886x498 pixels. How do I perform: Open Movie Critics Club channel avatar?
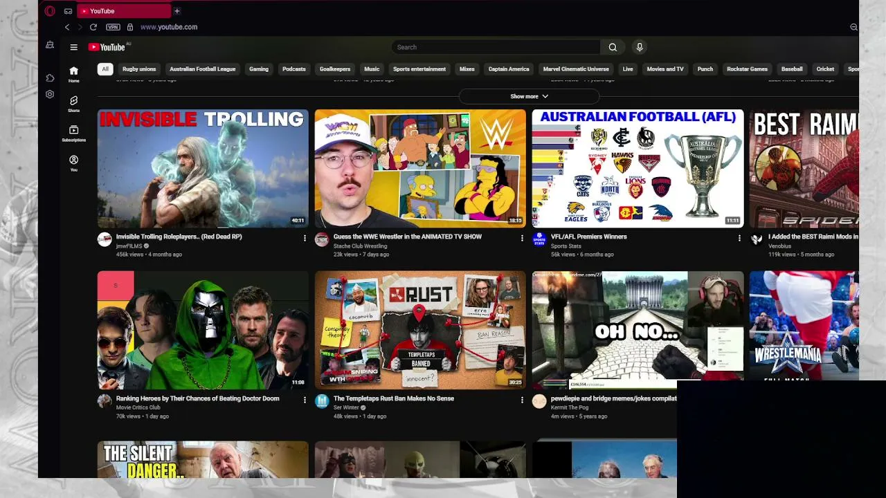105,401
